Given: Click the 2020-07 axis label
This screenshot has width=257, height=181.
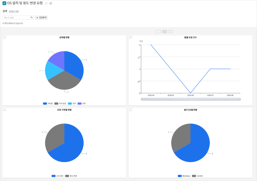Looking at the screenshot, I should (x=210, y=95).
